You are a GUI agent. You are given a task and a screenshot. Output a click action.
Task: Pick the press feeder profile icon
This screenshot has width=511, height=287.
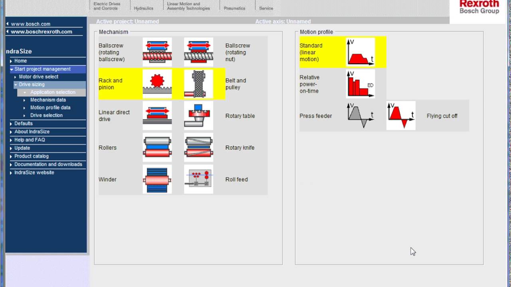[360, 116]
